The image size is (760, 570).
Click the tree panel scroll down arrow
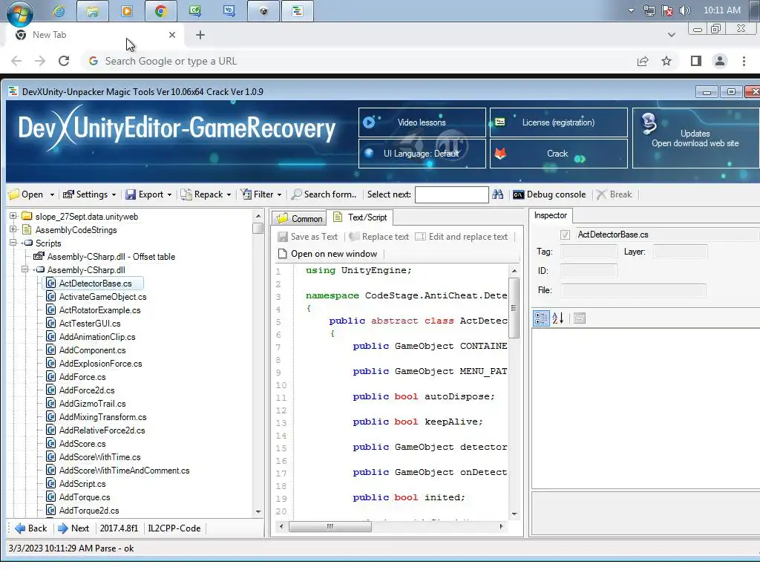click(258, 512)
